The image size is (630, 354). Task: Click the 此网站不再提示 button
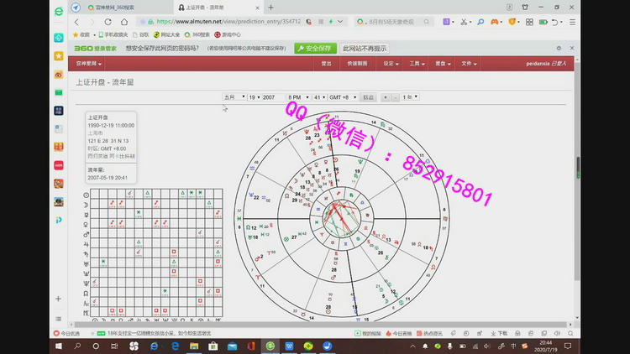(364, 49)
